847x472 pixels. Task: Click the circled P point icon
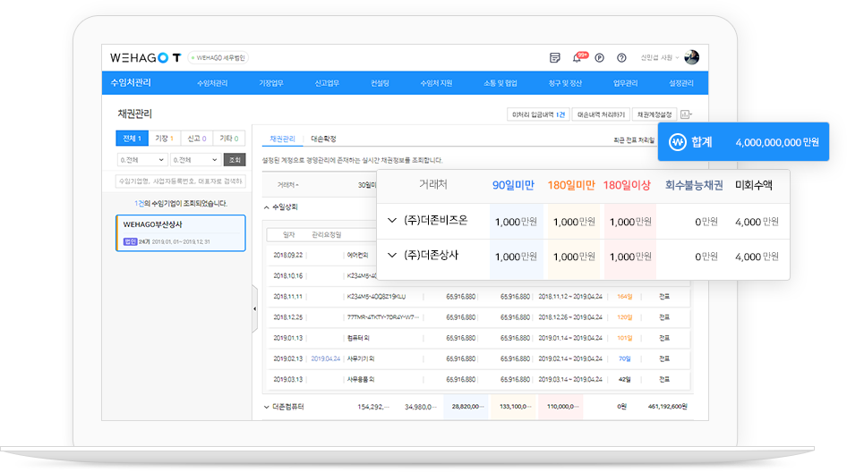click(600, 58)
